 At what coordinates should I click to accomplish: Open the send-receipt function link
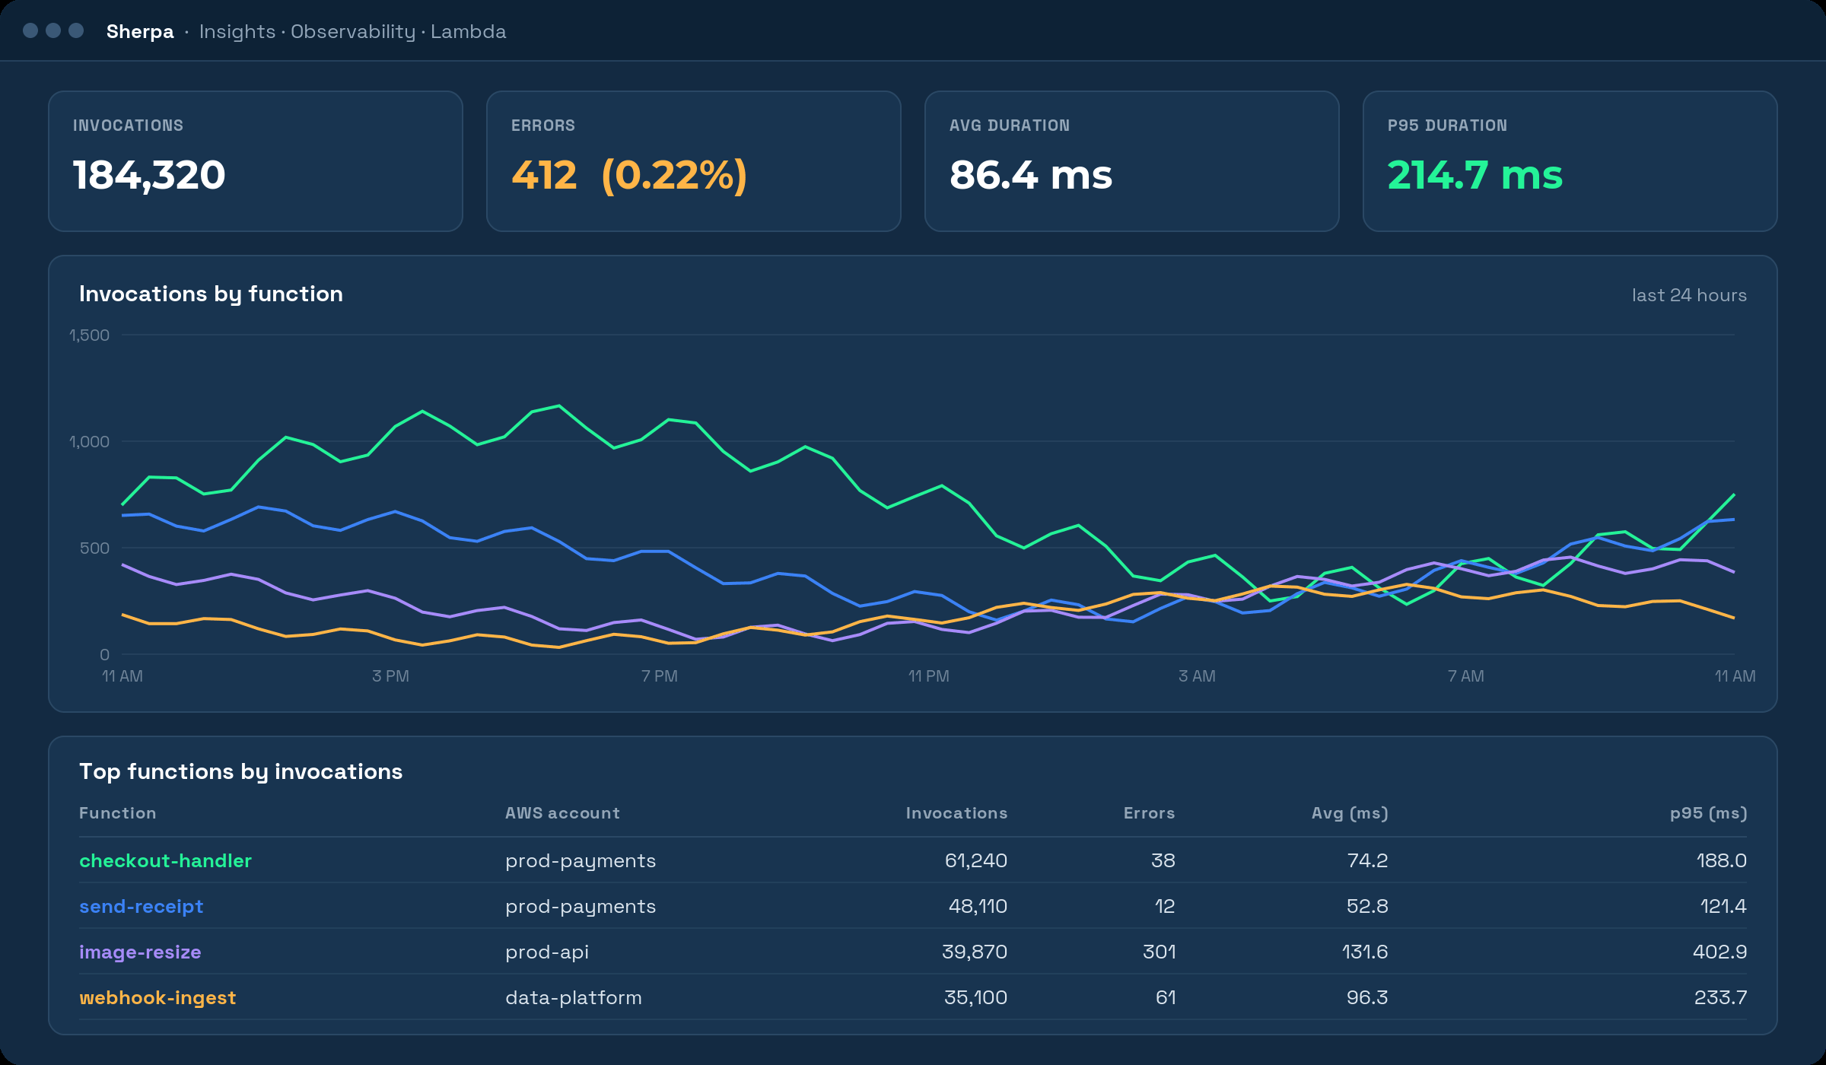coord(142,906)
